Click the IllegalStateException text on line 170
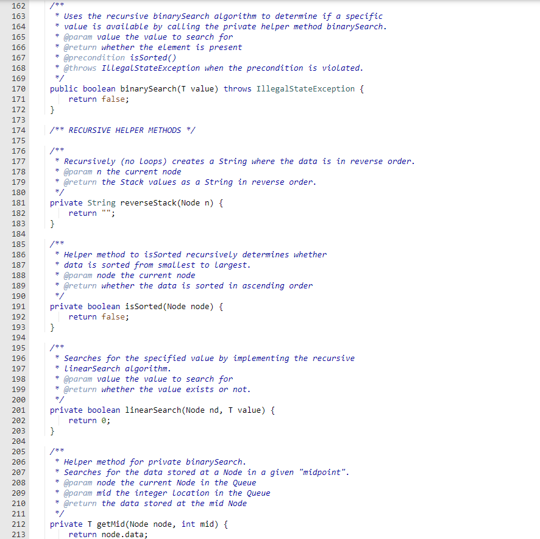Image resolution: width=540 pixels, height=539 pixels. coord(305,88)
